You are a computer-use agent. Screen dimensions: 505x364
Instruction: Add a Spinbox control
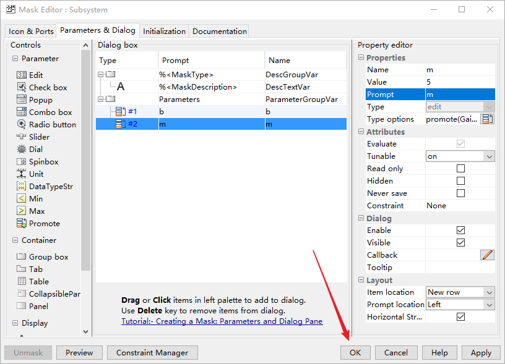click(37, 162)
